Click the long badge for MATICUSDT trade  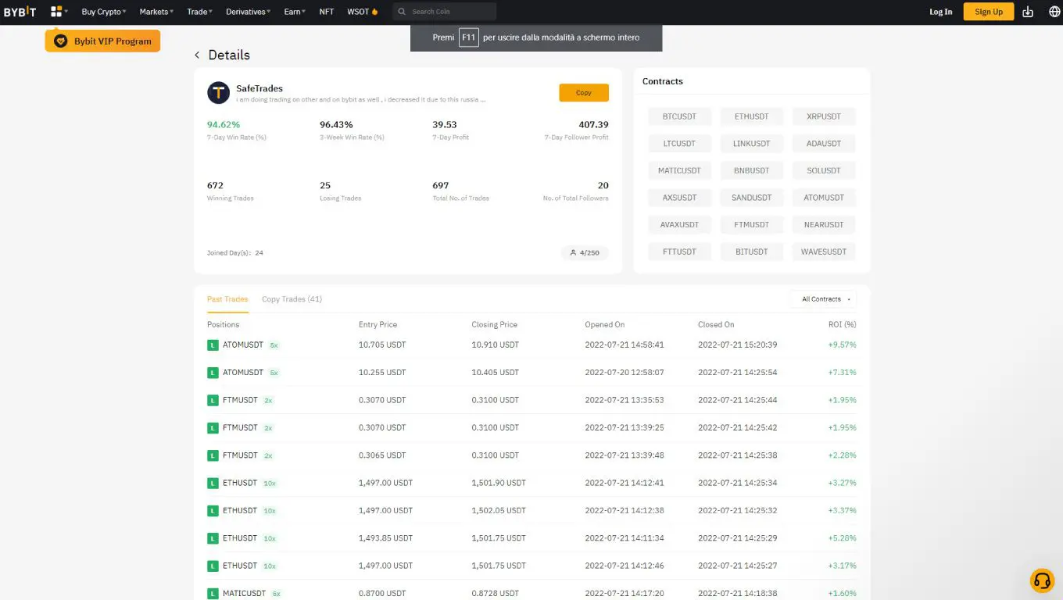pos(213,594)
